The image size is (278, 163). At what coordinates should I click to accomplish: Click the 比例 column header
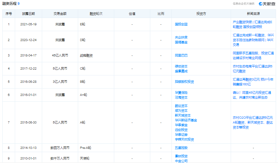[x=161, y=14]
